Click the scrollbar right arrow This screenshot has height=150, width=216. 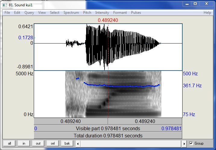click(x=184, y=144)
